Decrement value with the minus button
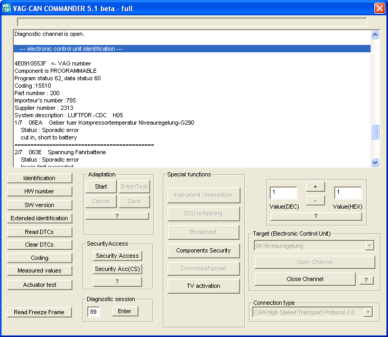This screenshot has height=337, width=388. [x=315, y=201]
